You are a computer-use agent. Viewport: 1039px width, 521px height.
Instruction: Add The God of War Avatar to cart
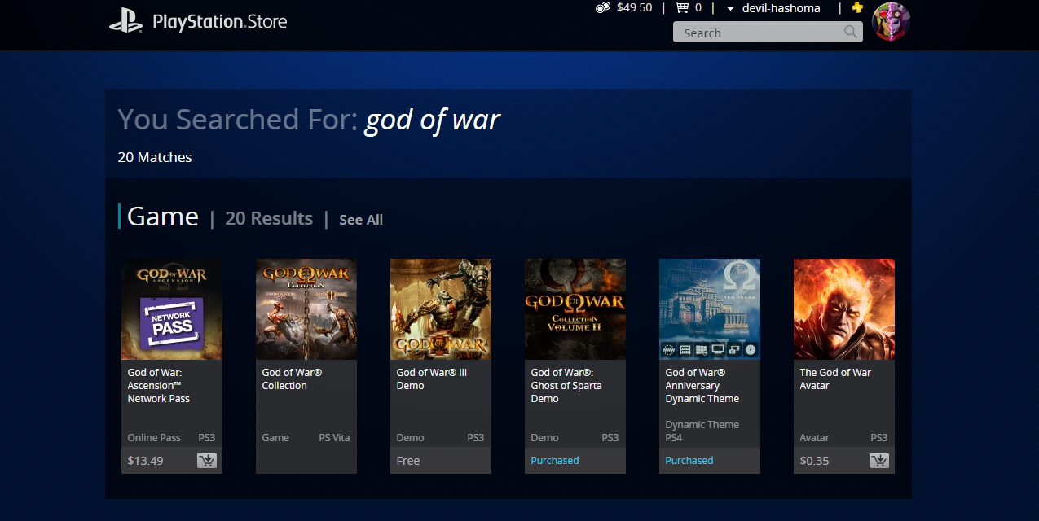(x=879, y=461)
